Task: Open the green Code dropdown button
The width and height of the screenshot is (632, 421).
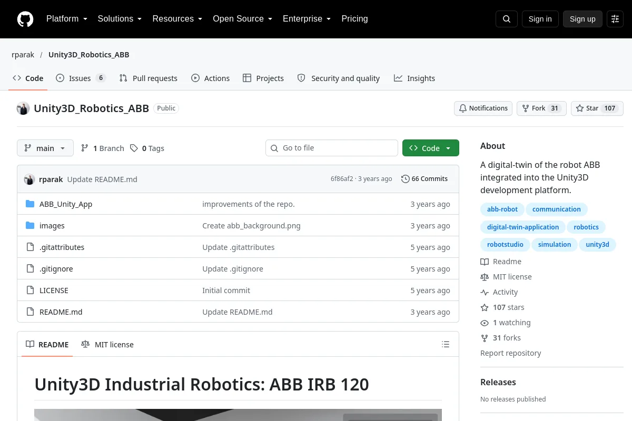Action: [x=431, y=148]
